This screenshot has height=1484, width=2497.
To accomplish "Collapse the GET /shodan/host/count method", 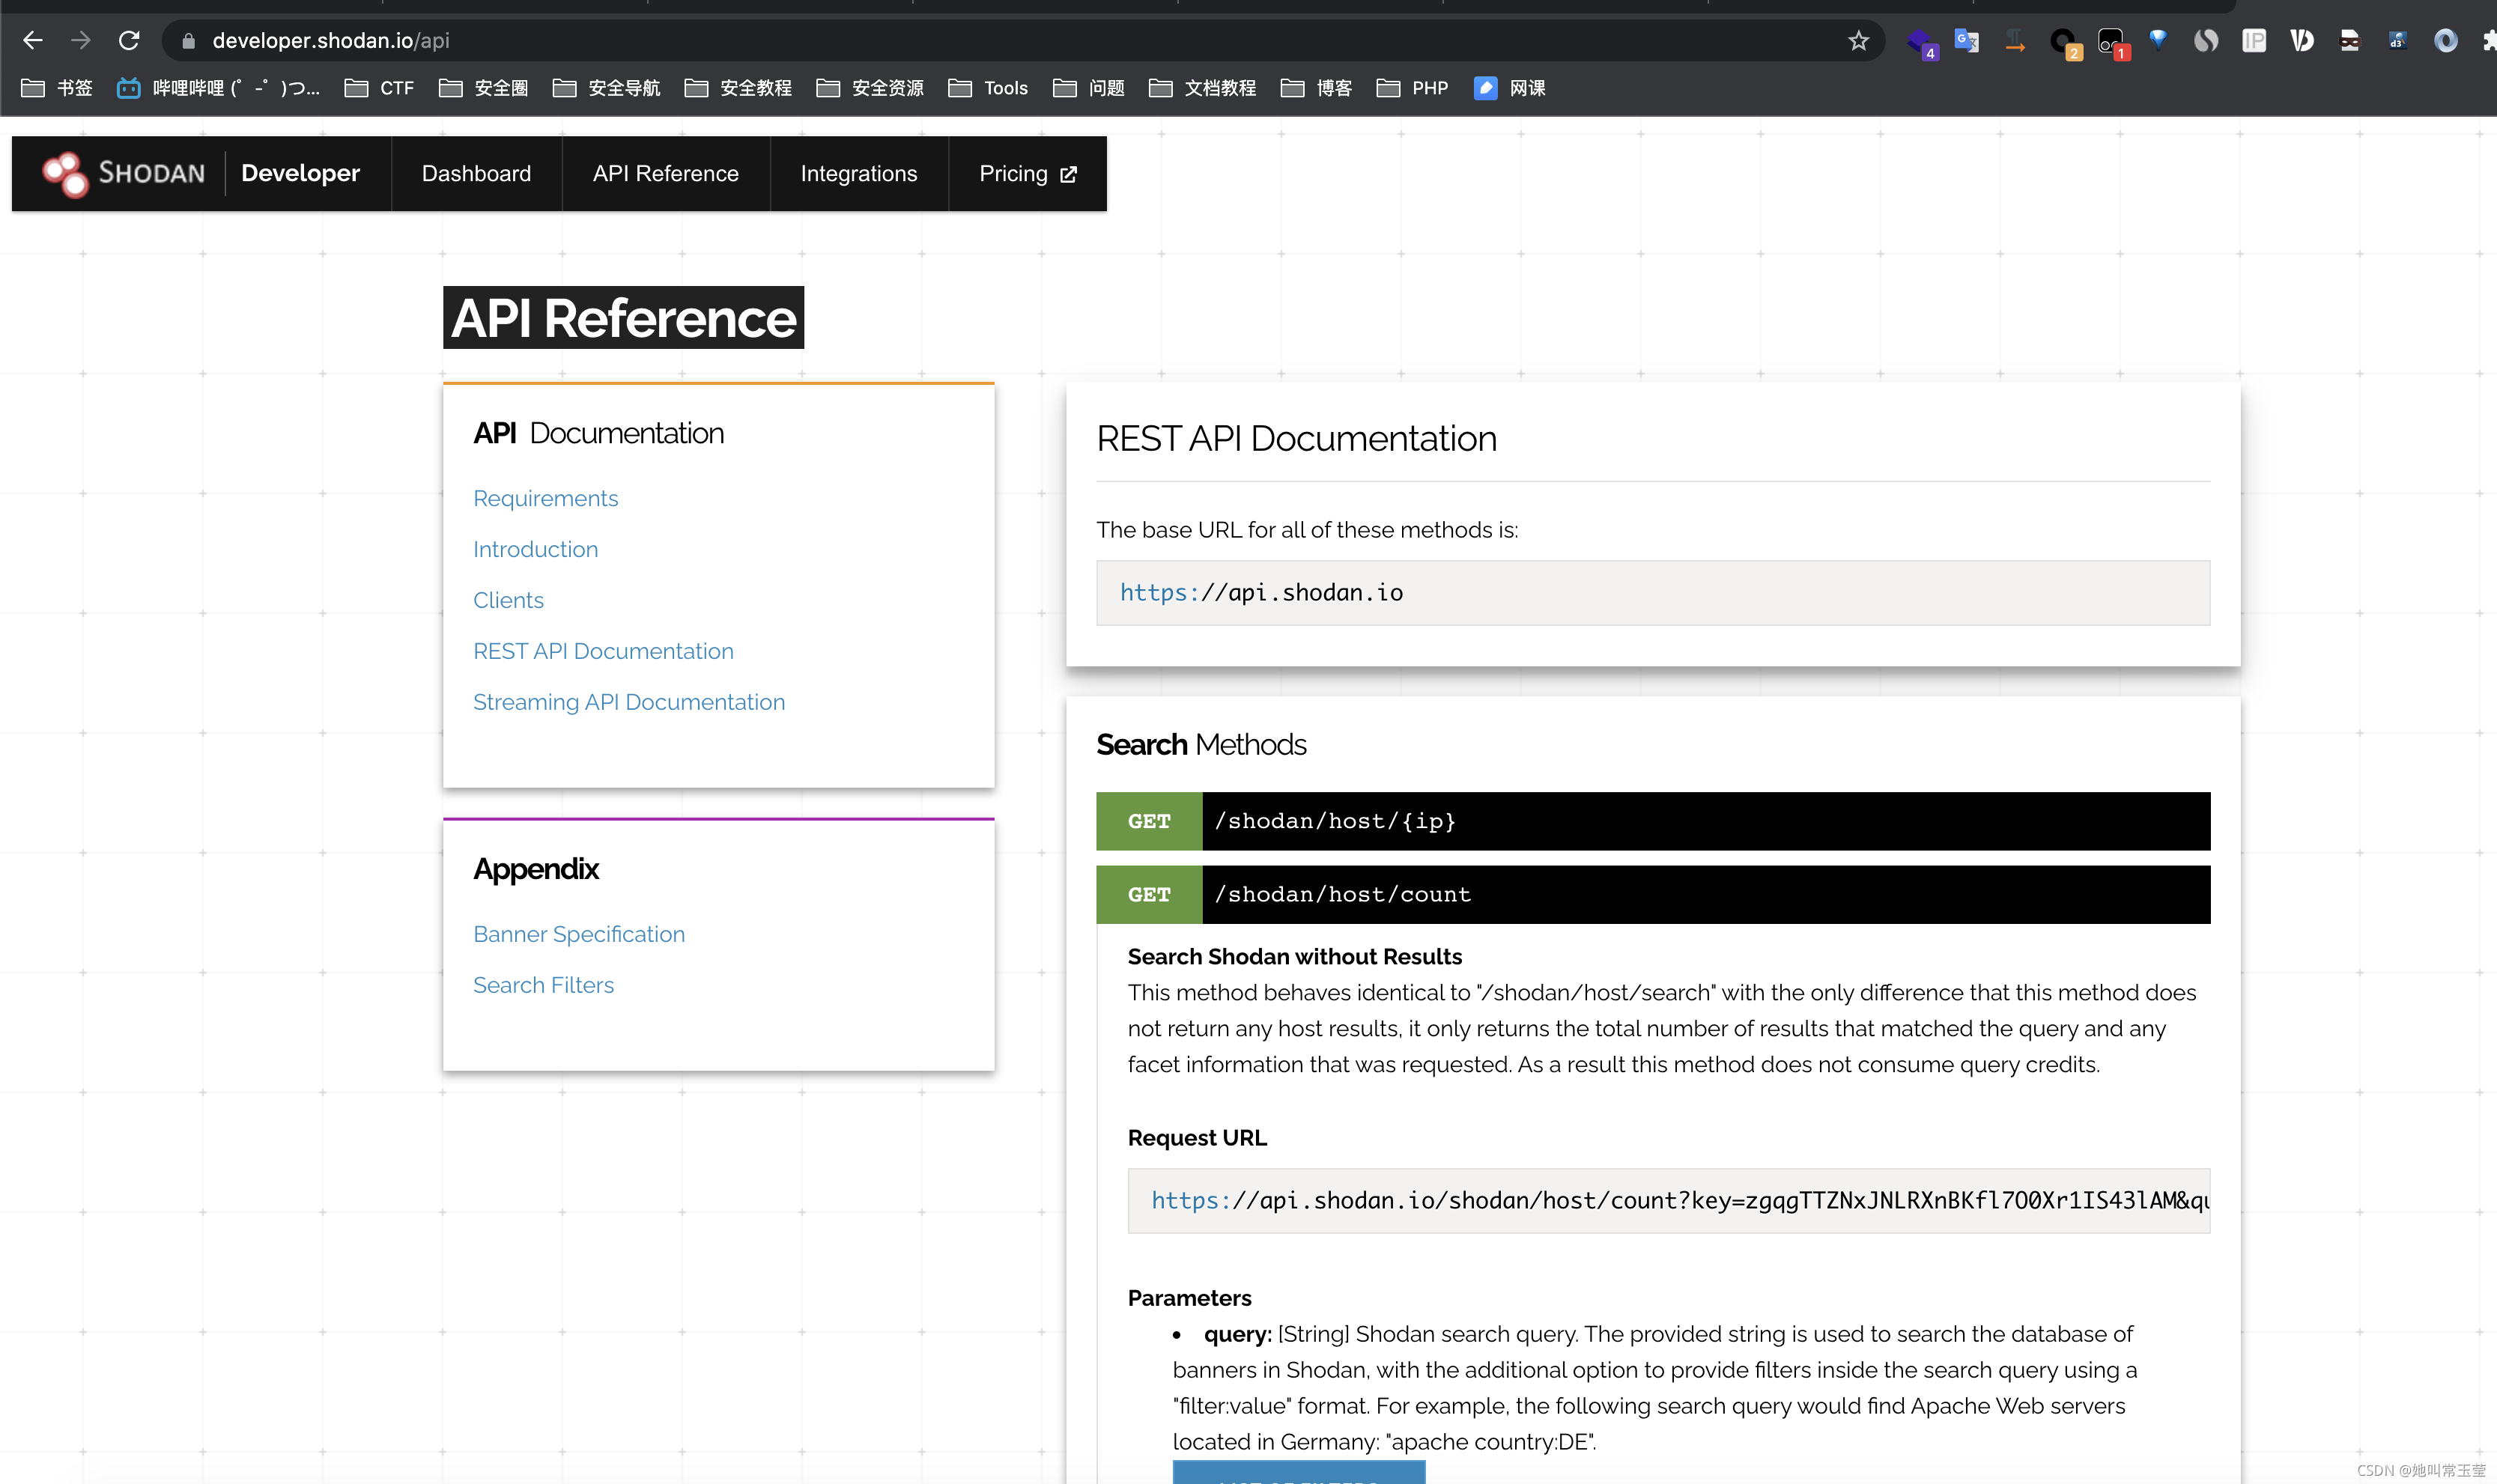I will coord(1653,894).
